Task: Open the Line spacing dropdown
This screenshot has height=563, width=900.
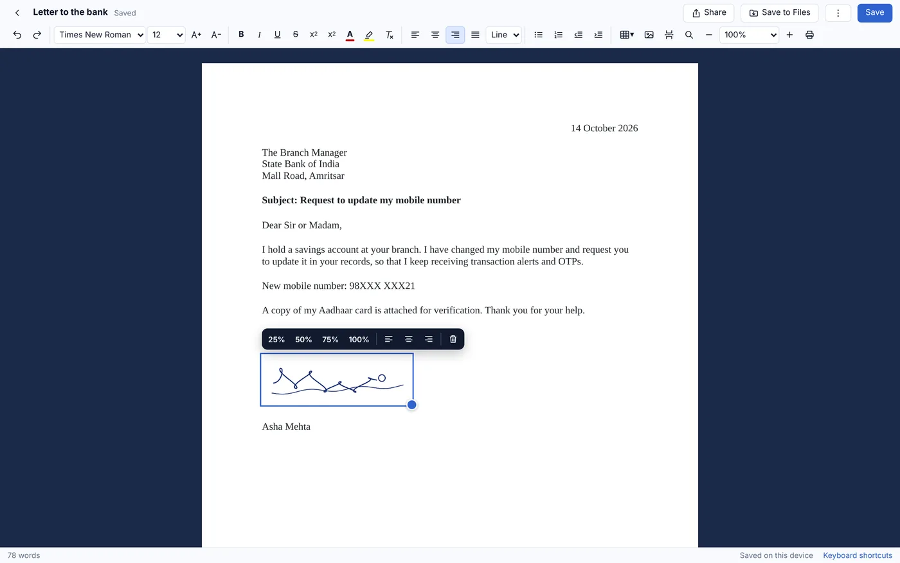Action: 504,35
